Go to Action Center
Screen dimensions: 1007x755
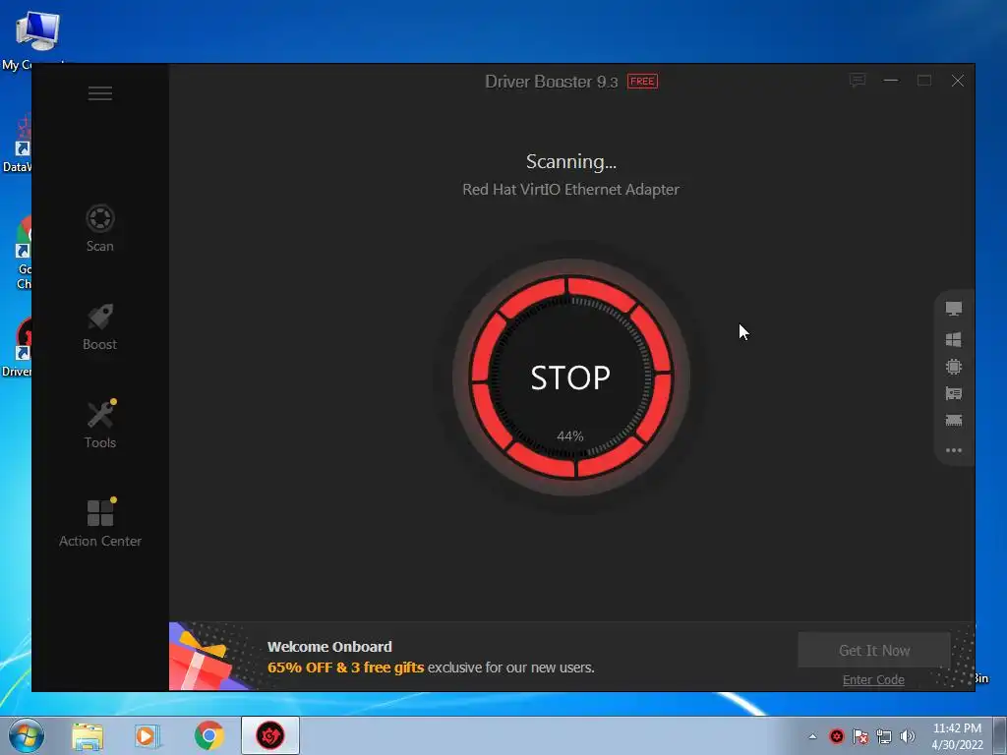[x=100, y=523]
